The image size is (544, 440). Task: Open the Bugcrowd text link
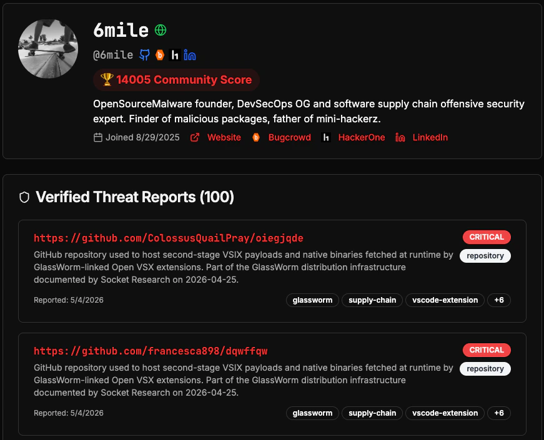tap(289, 138)
